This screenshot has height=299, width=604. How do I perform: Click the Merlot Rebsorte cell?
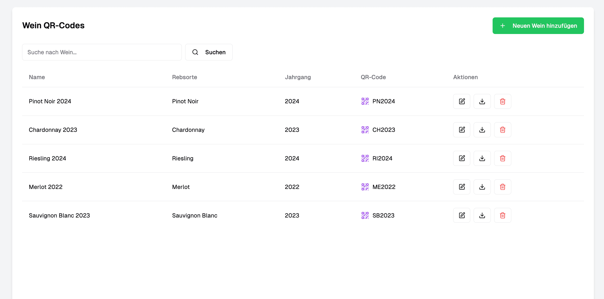pos(181,187)
